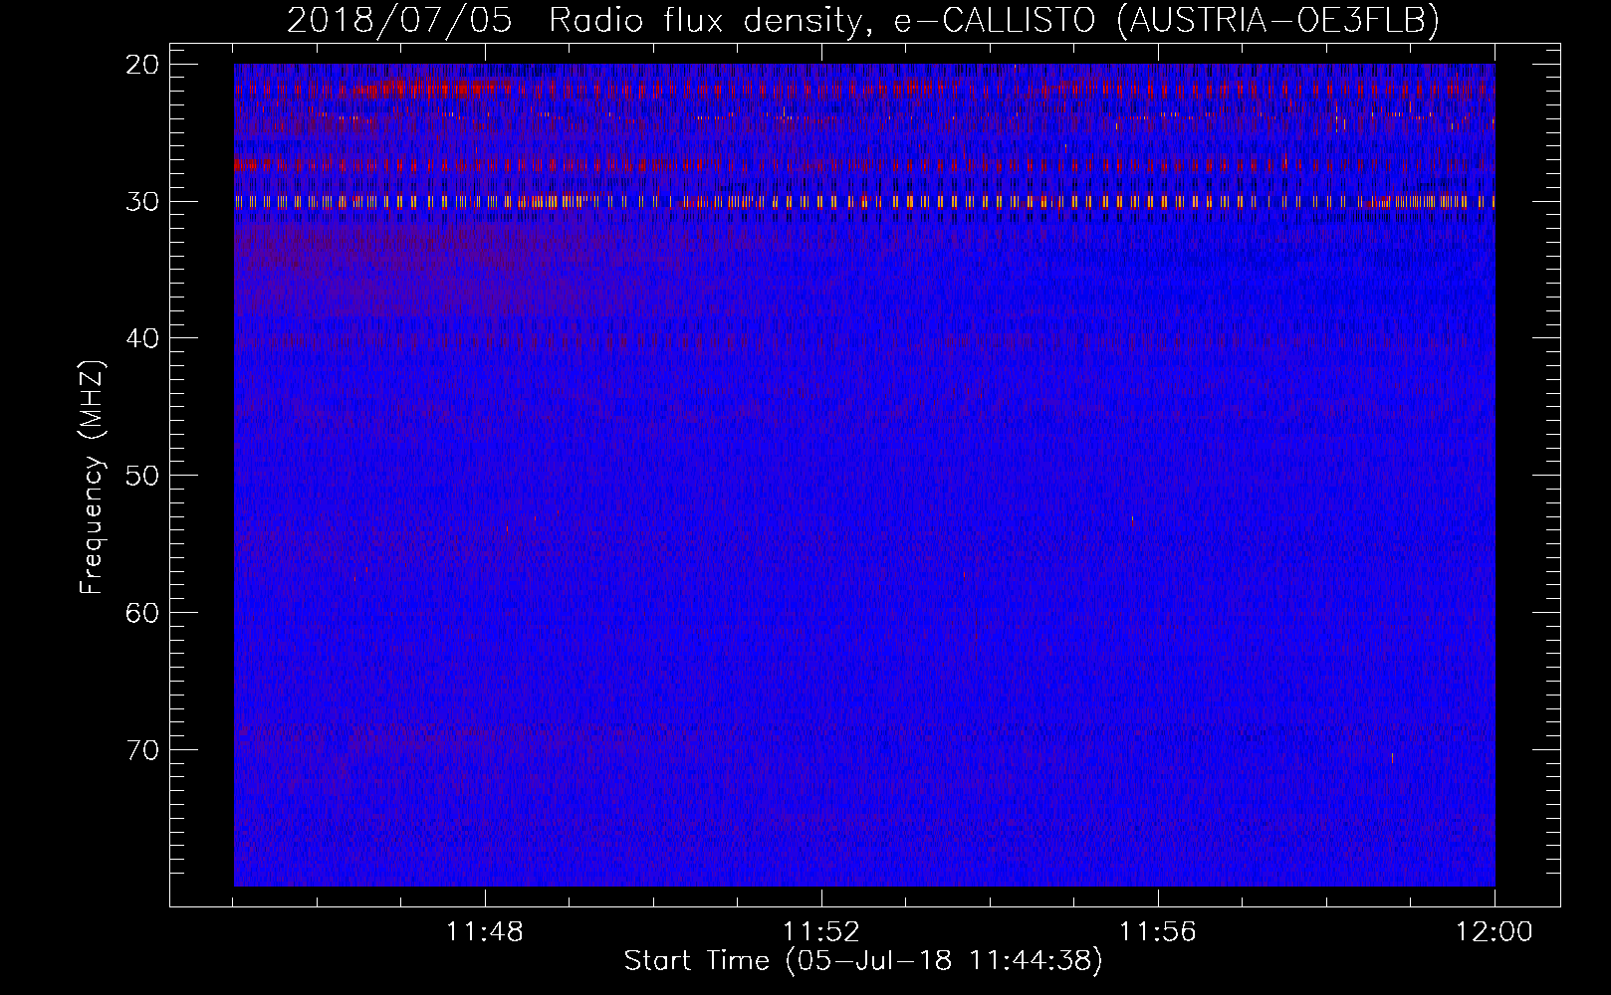Click the 11:52 time tick label
The height and width of the screenshot is (995, 1611).
click(821, 932)
